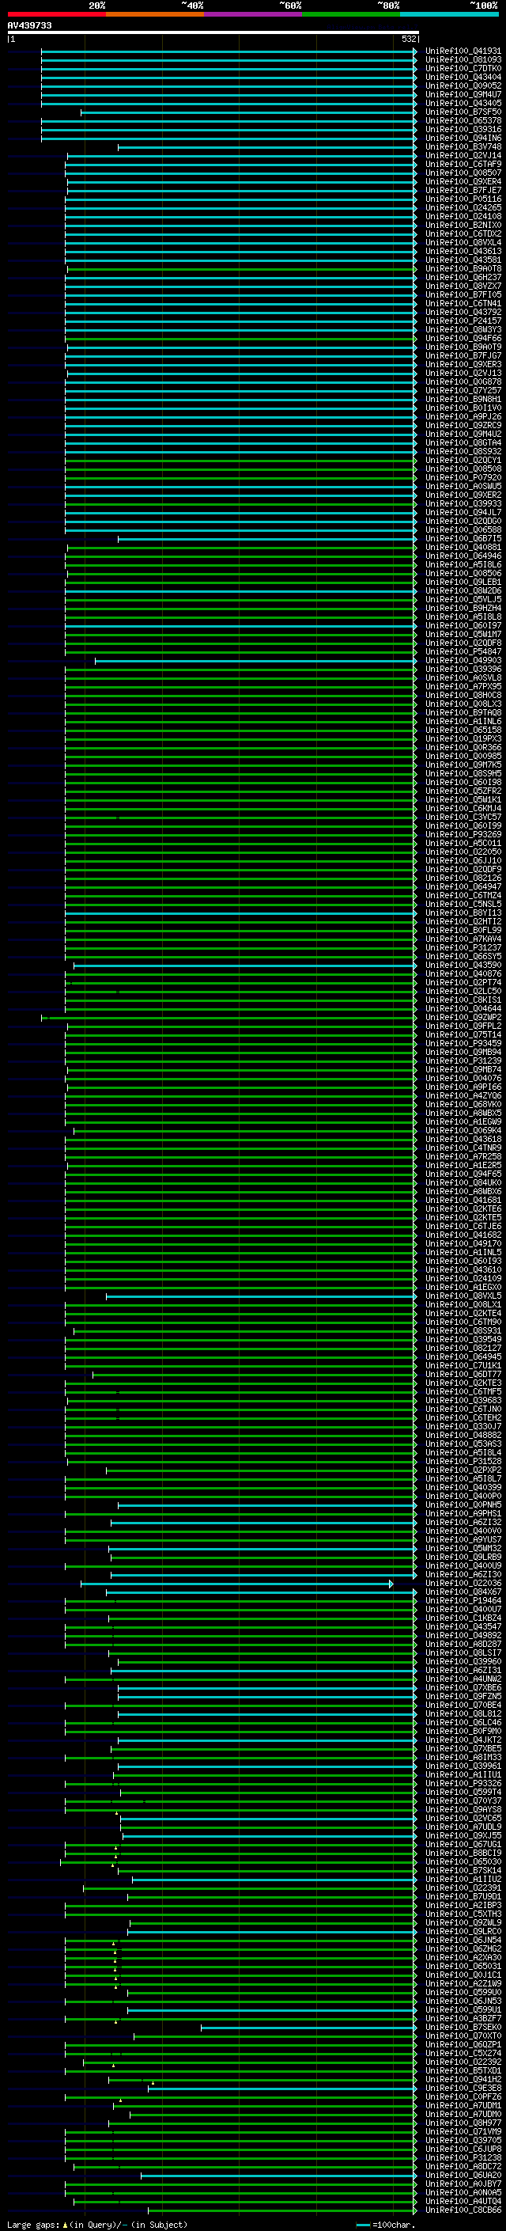Viewport: 506px width, 2231px height.
Task: Select label UniRef100_C8KIS1
Action: (463, 1000)
